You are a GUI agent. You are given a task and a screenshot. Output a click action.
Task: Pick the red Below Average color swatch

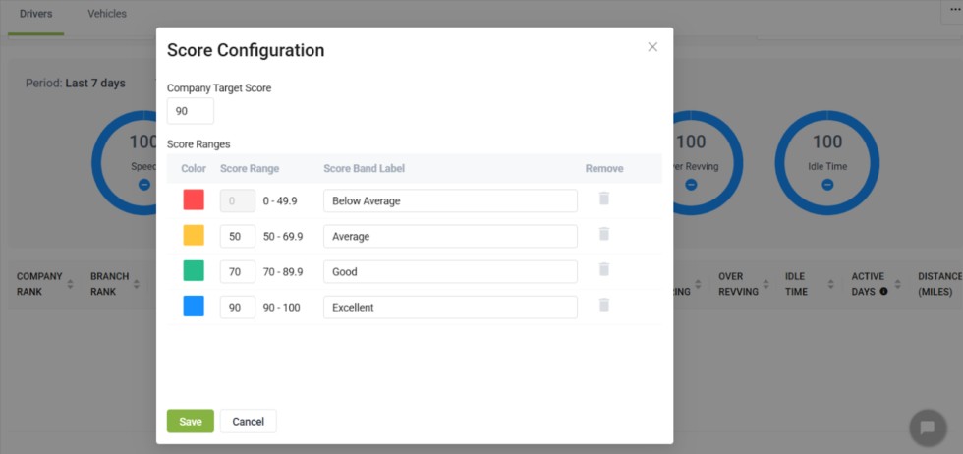coord(194,199)
